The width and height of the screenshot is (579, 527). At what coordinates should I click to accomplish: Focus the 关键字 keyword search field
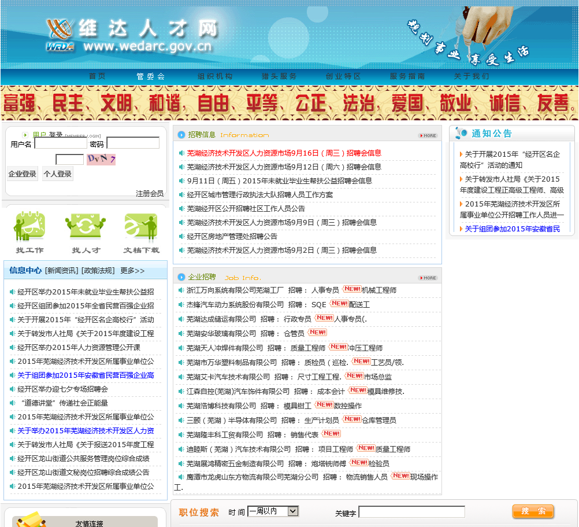(x=411, y=512)
